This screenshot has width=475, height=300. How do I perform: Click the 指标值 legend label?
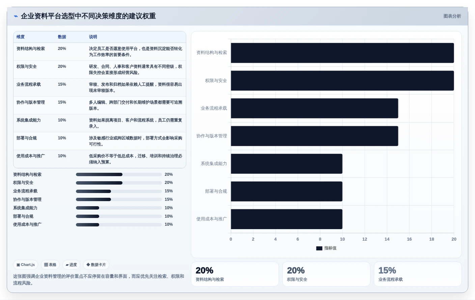coord(330,248)
